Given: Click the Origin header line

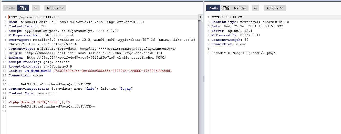Looking at the screenshot, I should (x=85, y=53).
